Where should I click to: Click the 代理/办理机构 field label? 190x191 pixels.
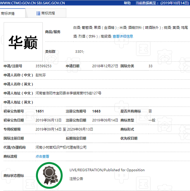(15, 147)
